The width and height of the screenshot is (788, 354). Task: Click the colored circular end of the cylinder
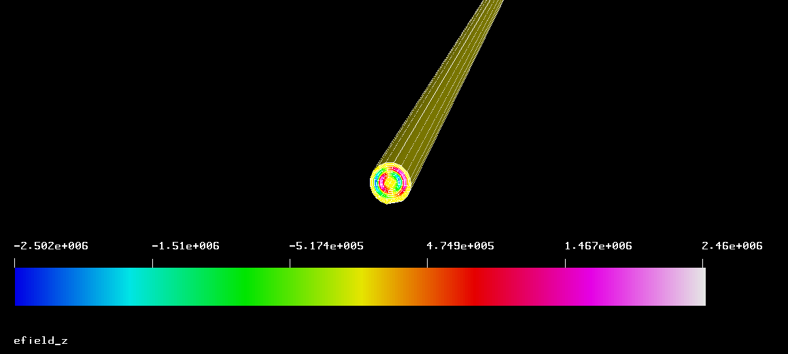(390, 183)
